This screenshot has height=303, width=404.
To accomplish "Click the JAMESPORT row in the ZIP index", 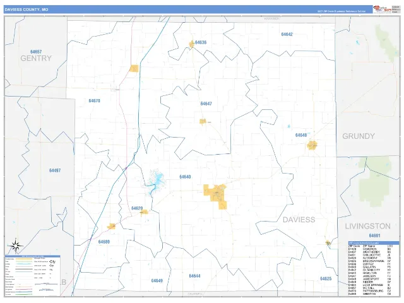I will click(370, 279).
